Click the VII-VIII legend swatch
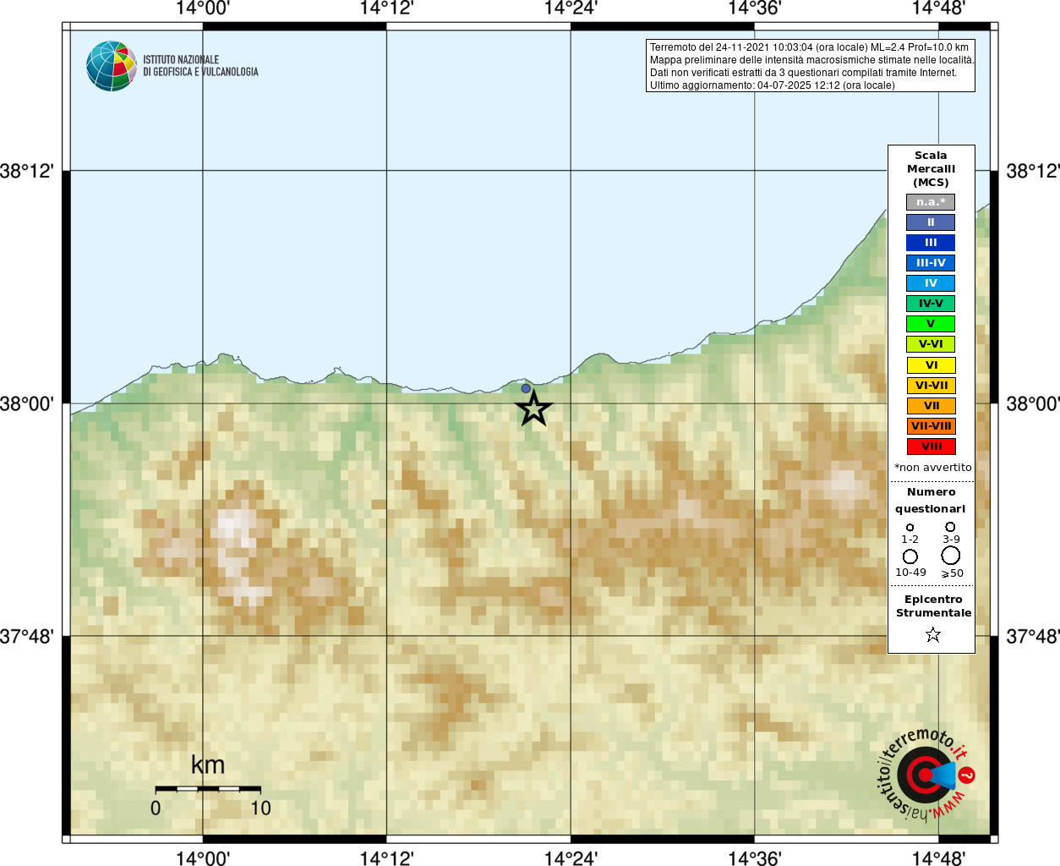This screenshot has height=866, width=1060. point(931,426)
